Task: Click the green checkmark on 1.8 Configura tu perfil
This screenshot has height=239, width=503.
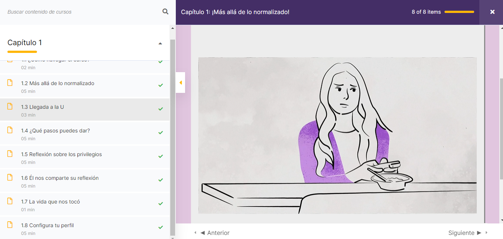Action: (161, 228)
